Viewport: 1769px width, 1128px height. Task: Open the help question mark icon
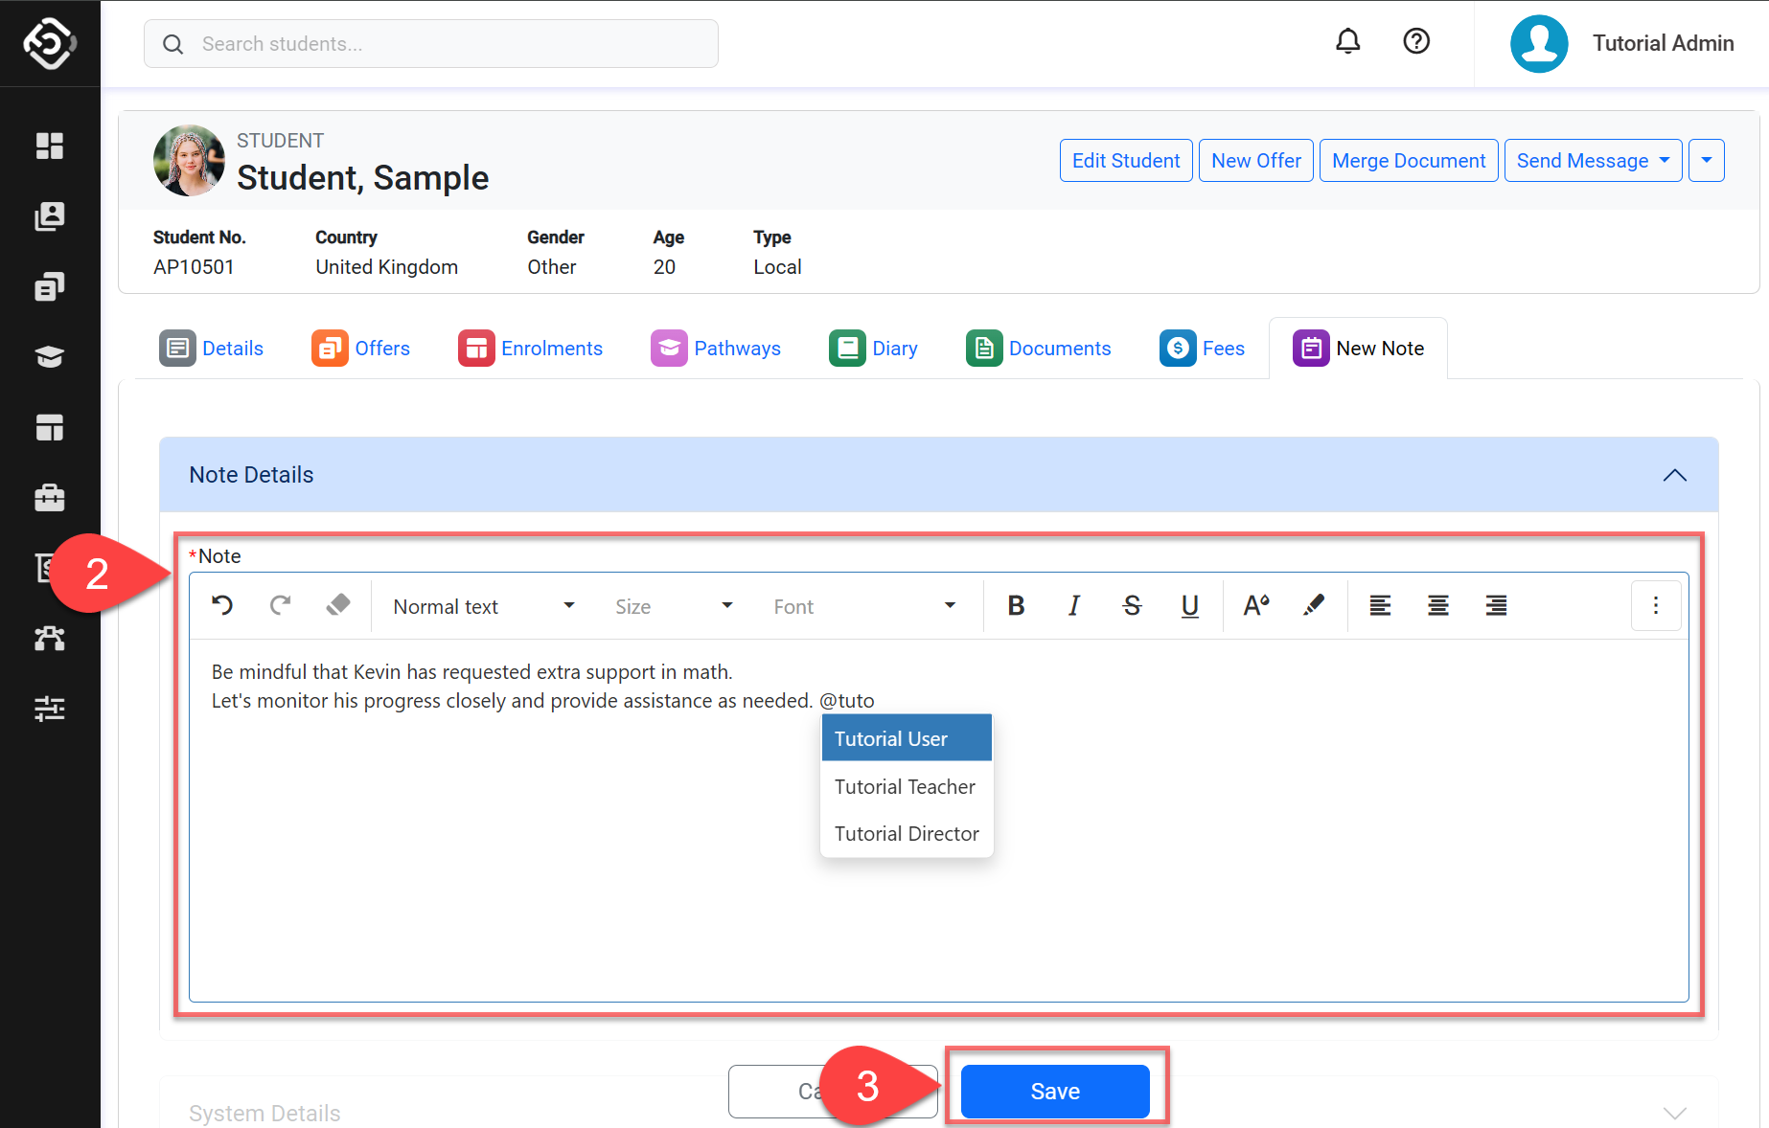(x=1415, y=42)
